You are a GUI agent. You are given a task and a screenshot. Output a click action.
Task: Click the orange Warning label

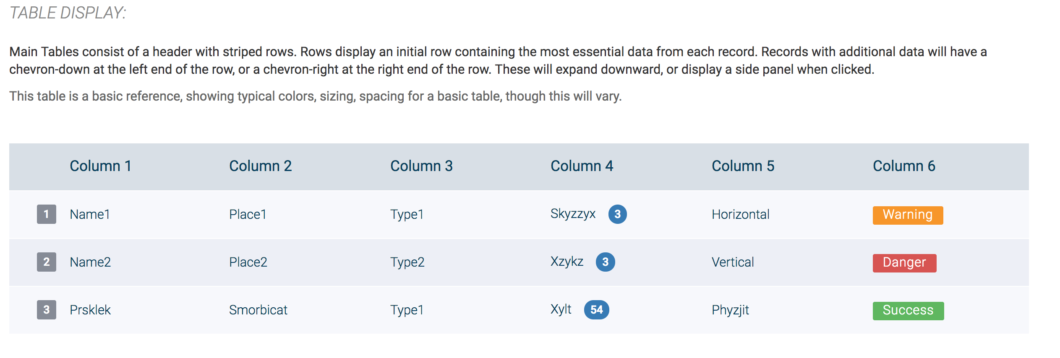pos(908,215)
